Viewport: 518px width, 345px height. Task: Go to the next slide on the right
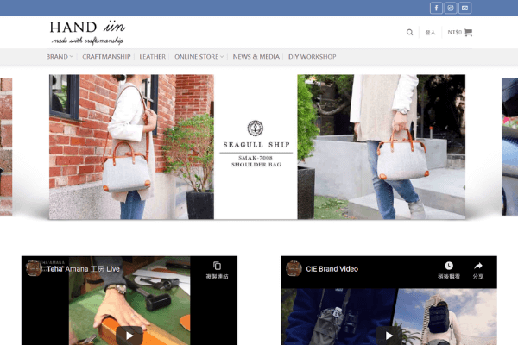pyautogui.click(x=509, y=147)
